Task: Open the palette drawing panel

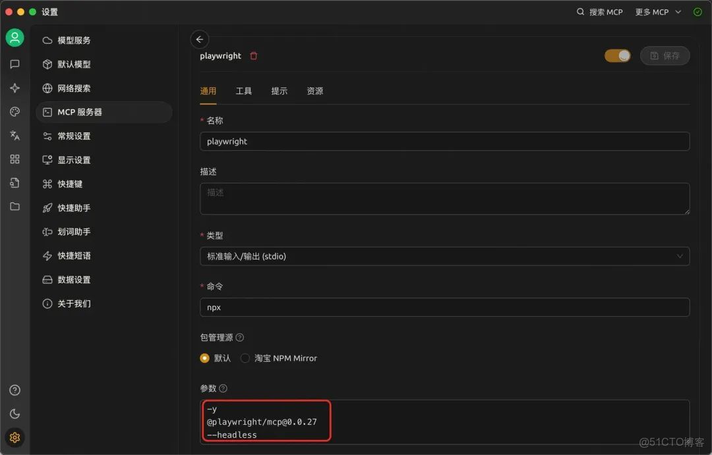Action: 15,111
